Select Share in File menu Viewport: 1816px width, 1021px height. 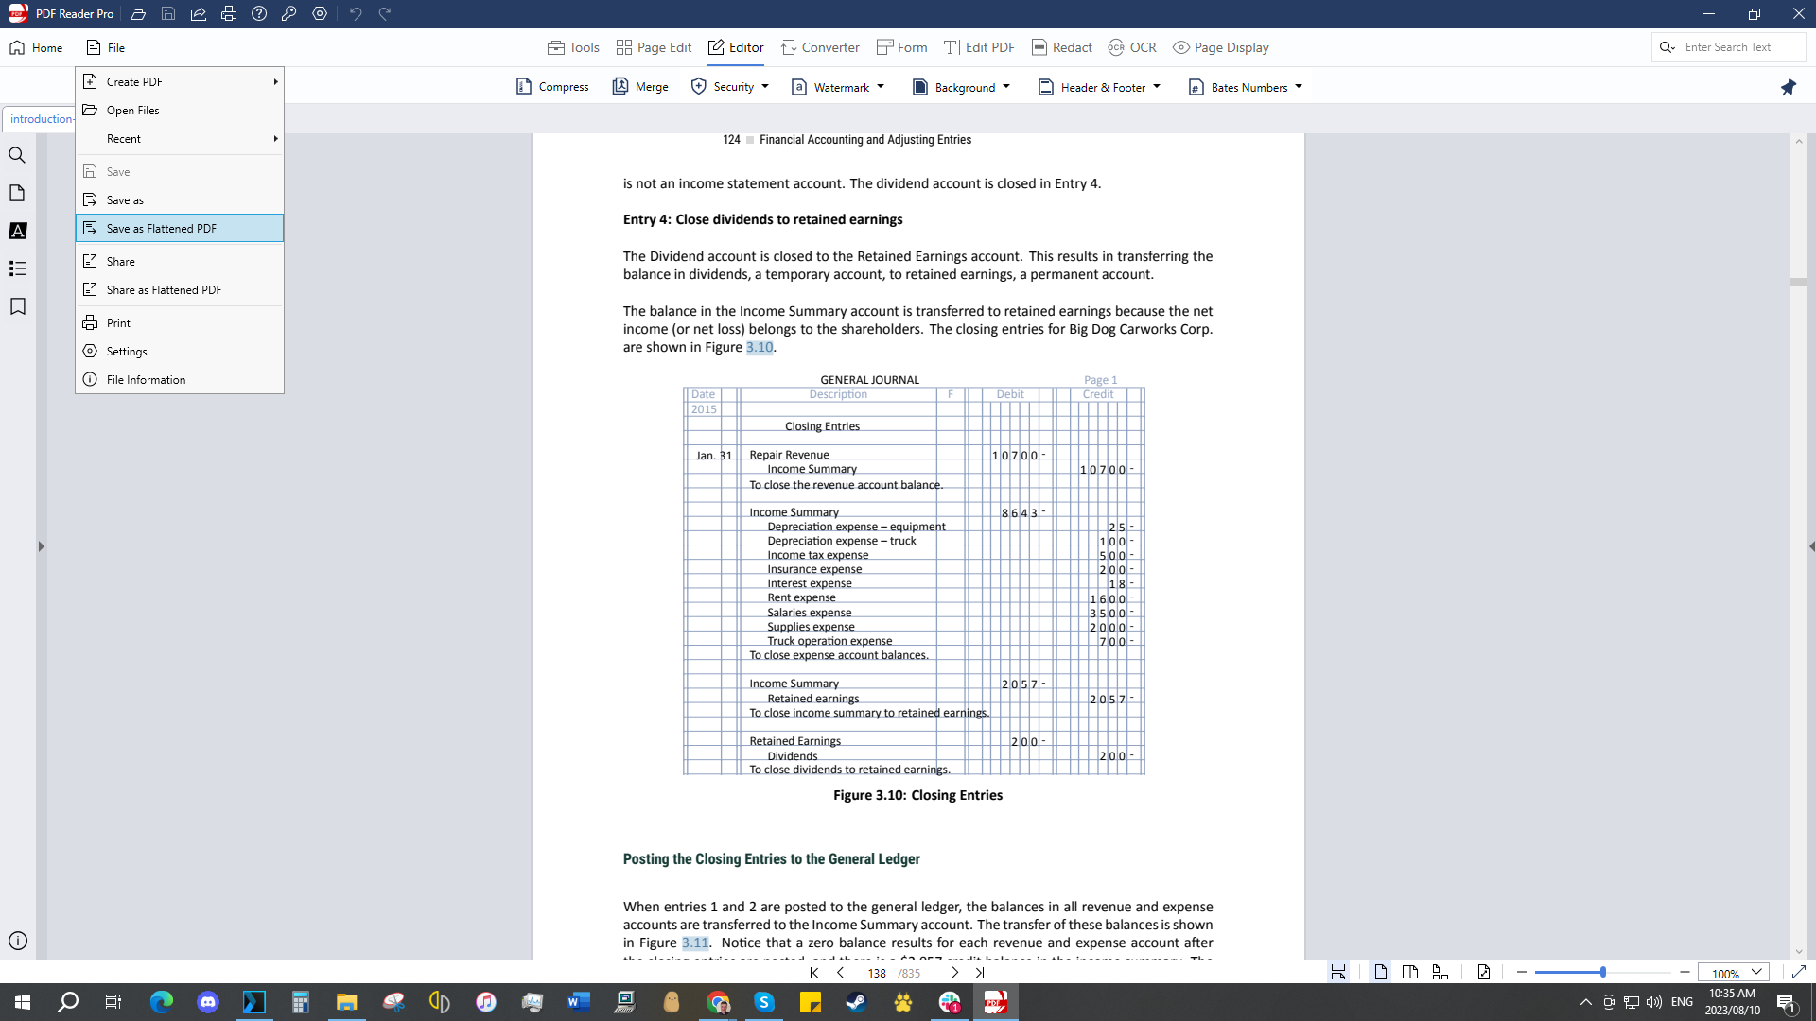180,261
